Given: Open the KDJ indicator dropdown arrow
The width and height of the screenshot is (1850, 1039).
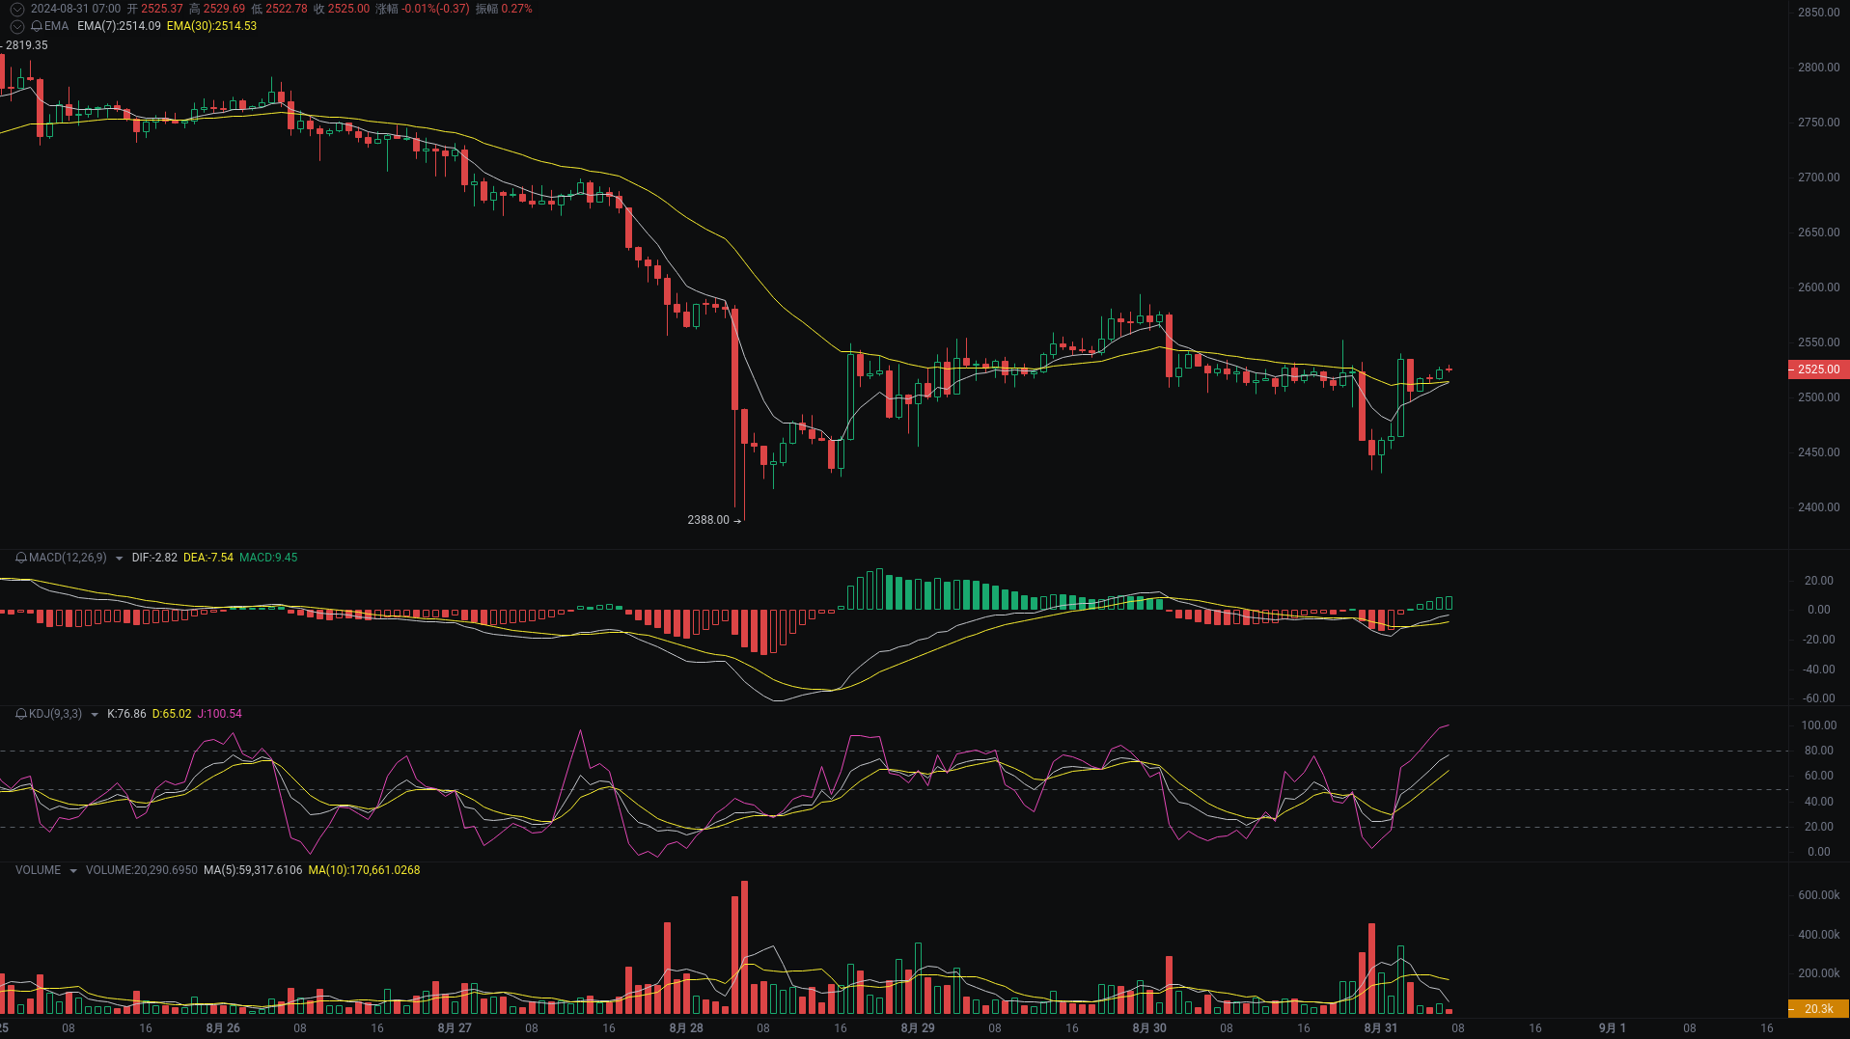Looking at the screenshot, I should 94,714.
